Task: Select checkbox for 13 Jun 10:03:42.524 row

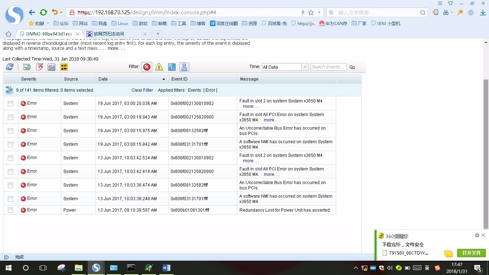Action: [x=10, y=158]
